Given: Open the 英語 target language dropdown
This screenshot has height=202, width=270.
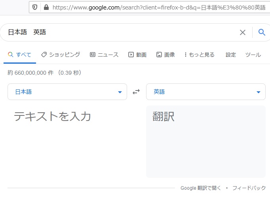Looking at the screenshot, I should pyautogui.click(x=206, y=92).
